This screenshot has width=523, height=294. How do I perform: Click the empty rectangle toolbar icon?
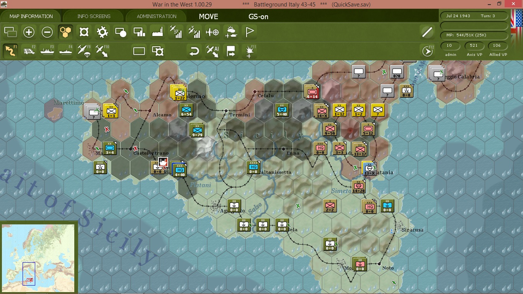pos(139,51)
